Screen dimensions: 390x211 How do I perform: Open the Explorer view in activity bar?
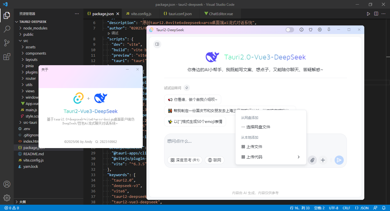(7, 15)
